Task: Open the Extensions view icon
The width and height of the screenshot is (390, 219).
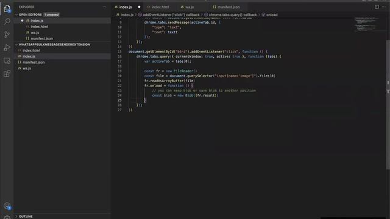Action: pos(7,74)
